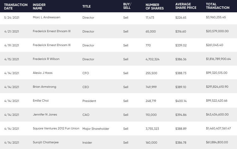Screen dimensions: 237x149
Task: Click the $400.14 average share price
Action: click(181, 101)
